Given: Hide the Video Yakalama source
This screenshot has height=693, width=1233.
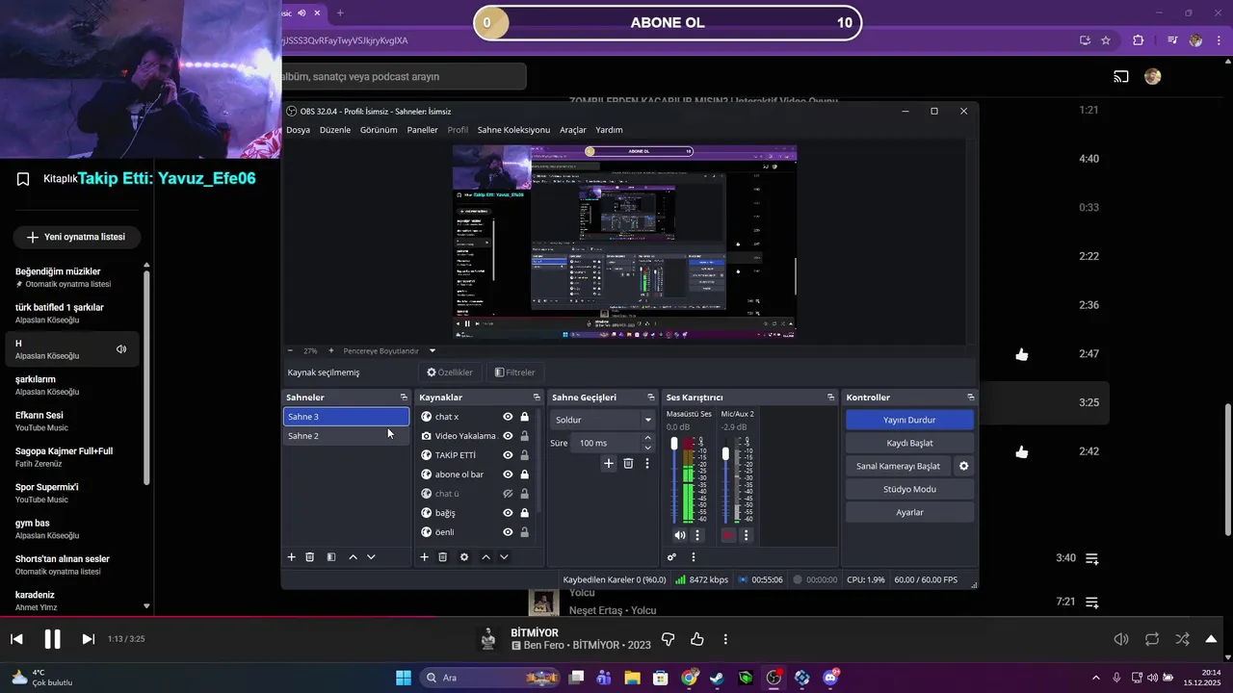Looking at the screenshot, I should [508, 436].
